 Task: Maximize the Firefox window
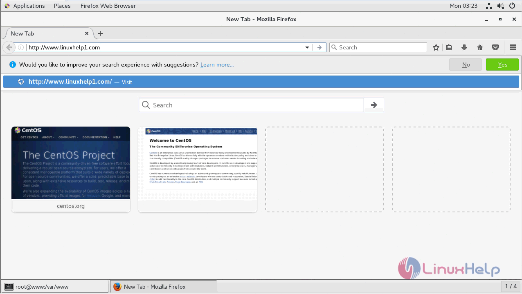[500, 19]
